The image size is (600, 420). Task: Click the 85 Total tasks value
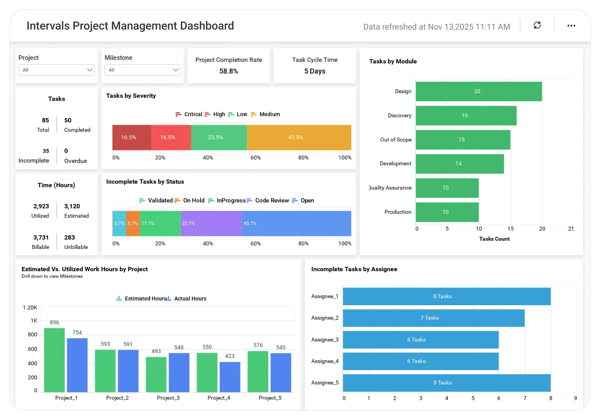[45, 120]
